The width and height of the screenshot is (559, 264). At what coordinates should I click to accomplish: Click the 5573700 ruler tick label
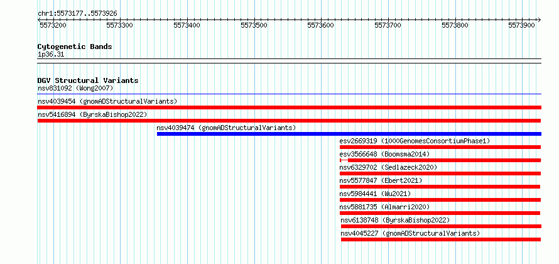[x=388, y=25]
